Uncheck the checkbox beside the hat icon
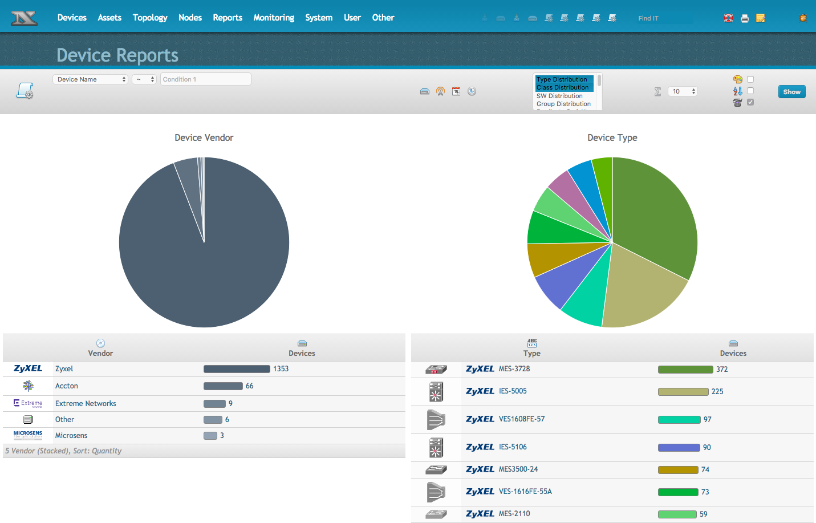Screen dimensions: 816x523 coord(750,102)
